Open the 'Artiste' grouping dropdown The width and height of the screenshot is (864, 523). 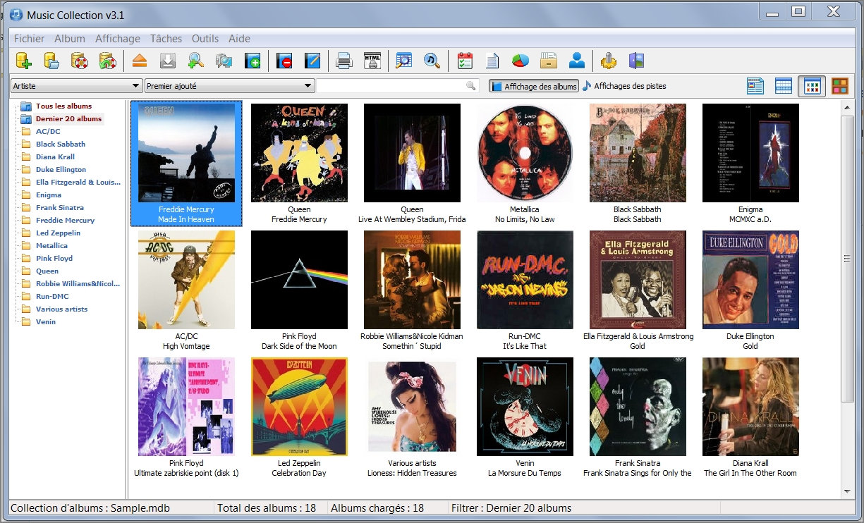[x=76, y=86]
